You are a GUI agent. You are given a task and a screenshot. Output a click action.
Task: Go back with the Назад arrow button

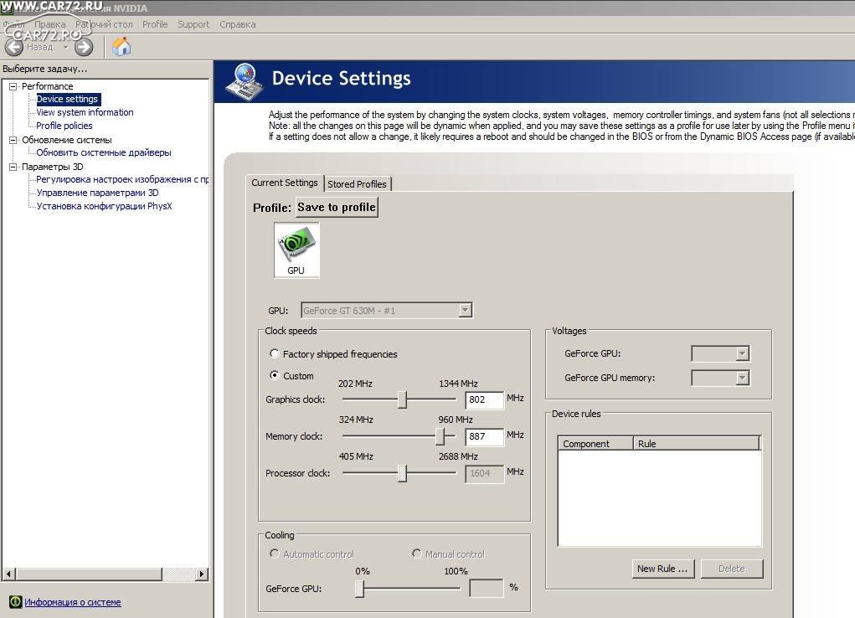(15, 48)
